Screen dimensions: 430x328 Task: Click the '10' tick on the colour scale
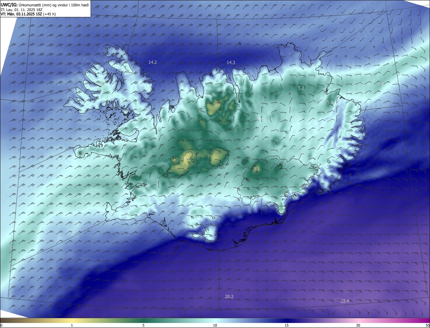215,325
